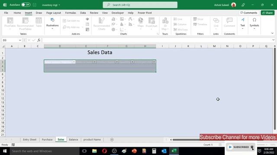Open the filter dropdown in cell D3
Screen dimensions: 277x155
pyautogui.click(x=74, y=62)
